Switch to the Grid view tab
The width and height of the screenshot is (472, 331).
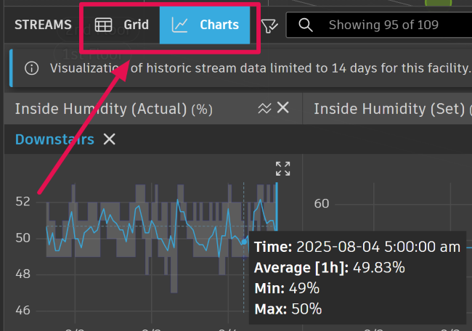point(121,25)
